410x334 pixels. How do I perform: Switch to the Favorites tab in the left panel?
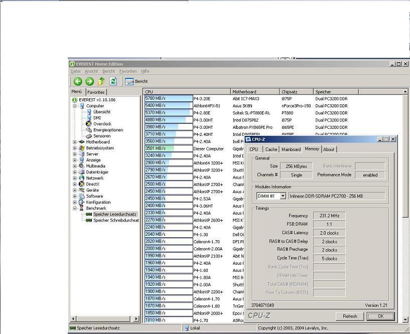[96, 92]
